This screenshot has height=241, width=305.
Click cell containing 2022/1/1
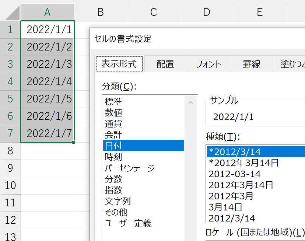(x=47, y=30)
